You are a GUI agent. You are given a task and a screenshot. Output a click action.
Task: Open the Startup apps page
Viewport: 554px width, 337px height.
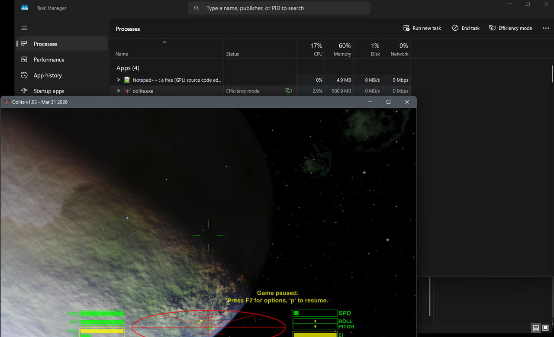point(62,91)
